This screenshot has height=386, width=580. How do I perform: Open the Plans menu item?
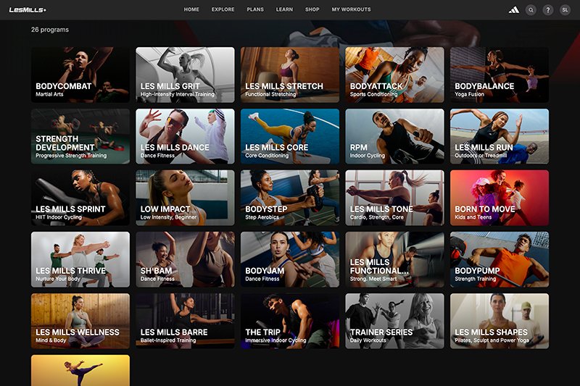255,9
